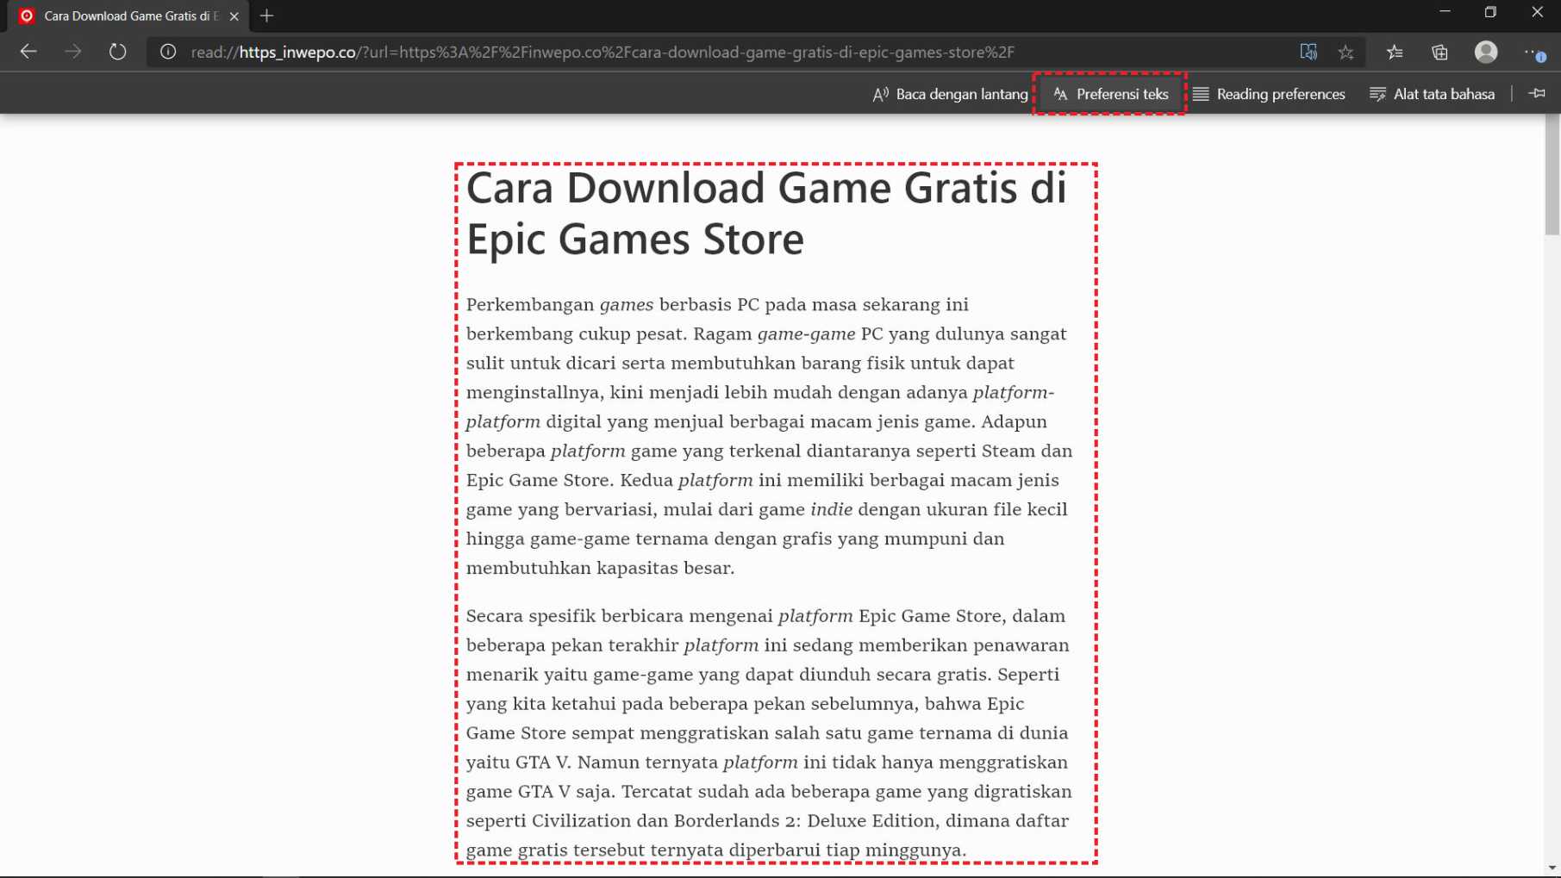Exit Immersive Reader mode icon
Screen dimensions: 1561x878
pos(1308,52)
